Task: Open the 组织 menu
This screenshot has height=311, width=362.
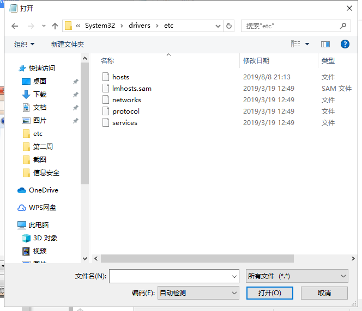Action: pyautogui.click(x=24, y=44)
